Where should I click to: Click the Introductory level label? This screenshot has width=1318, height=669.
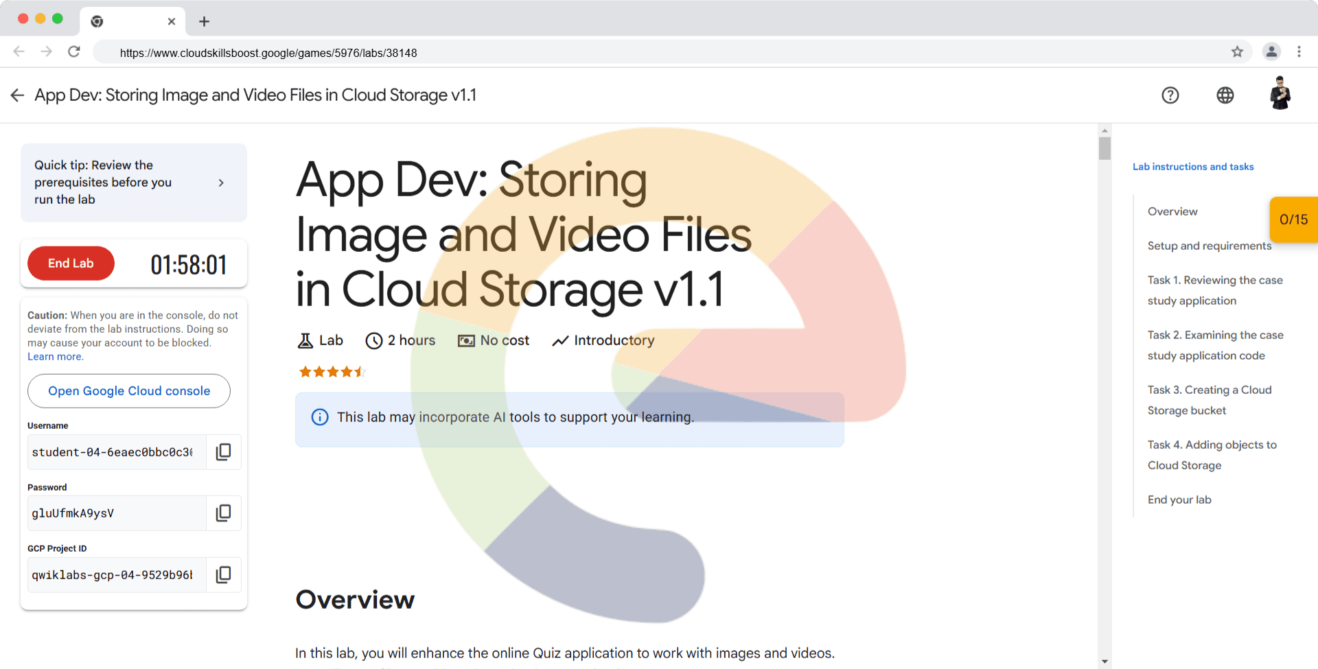click(x=614, y=340)
